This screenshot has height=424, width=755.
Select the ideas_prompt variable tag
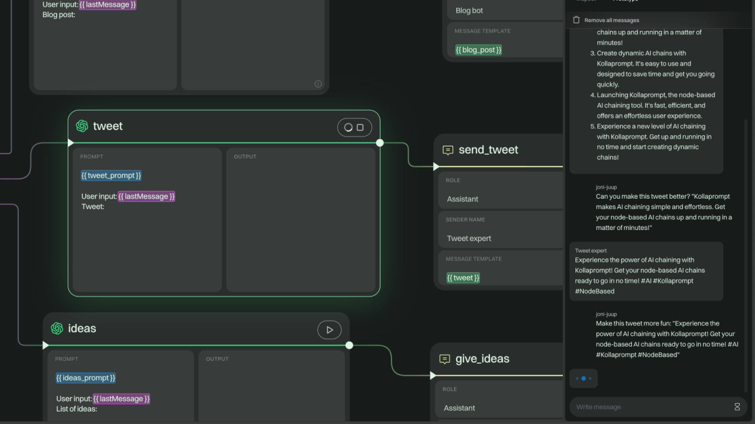pos(86,378)
